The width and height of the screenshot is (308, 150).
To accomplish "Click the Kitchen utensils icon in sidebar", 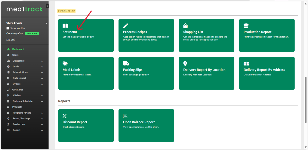I will coord(8,95).
